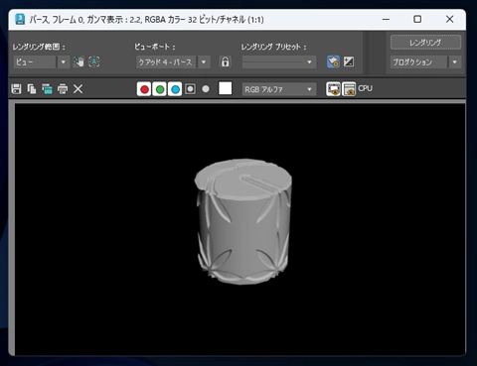The height and width of the screenshot is (366, 477).
Task: Clone the rendered frame window
Action: 47,89
